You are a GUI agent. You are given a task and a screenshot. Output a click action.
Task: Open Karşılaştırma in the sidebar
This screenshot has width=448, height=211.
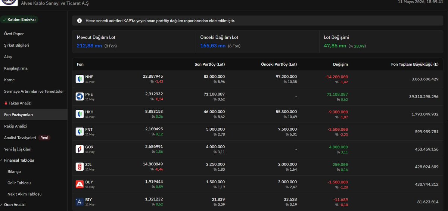(x=16, y=68)
